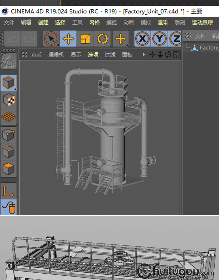Select the live selection arrow tool
The image size is (219, 280).
tap(51, 39)
